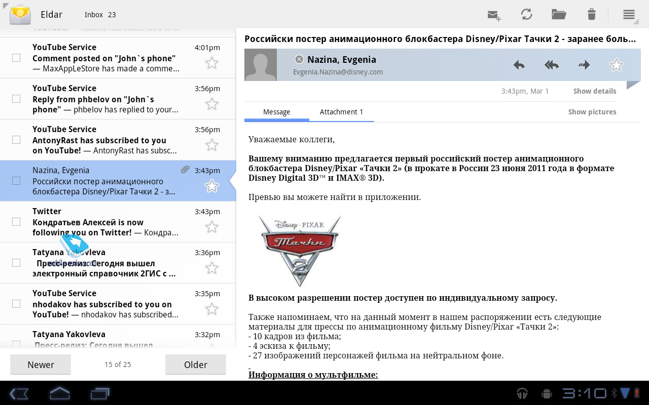Star the phbelov reply email

[211, 104]
